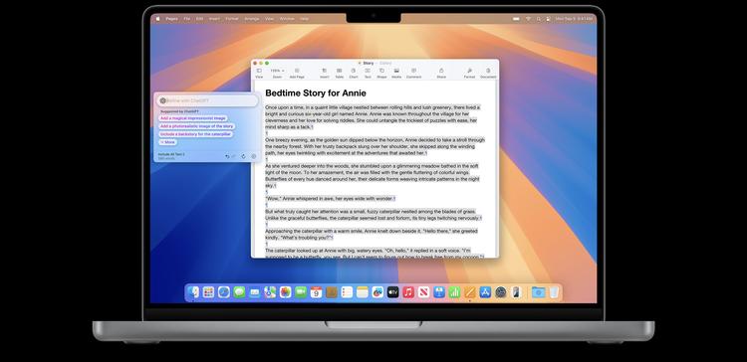The image size is (747, 362).
Task: Open the Edit menu in menu bar
Action: tap(199, 19)
